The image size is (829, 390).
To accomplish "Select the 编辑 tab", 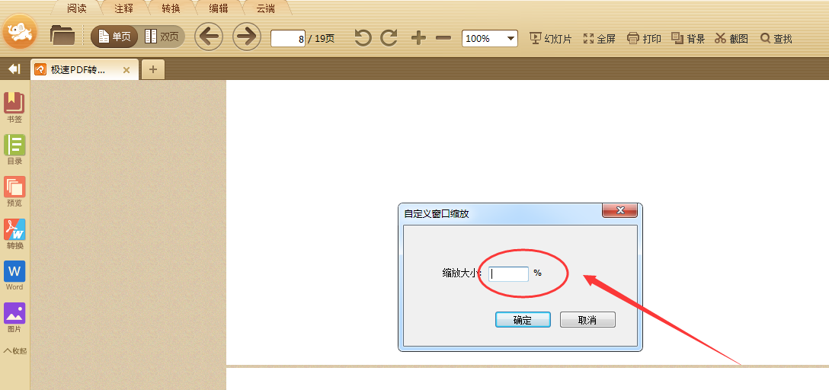I will point(219,8).
